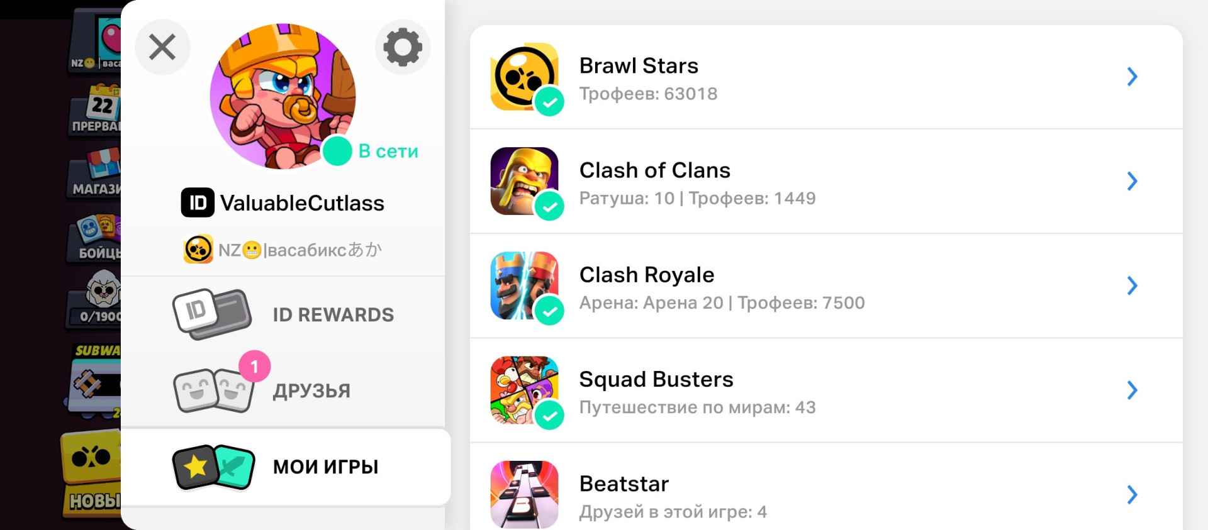Tap the Squad Busters game icon
The height and width of the screenshot is (530, 1208).
pos(525,390)
